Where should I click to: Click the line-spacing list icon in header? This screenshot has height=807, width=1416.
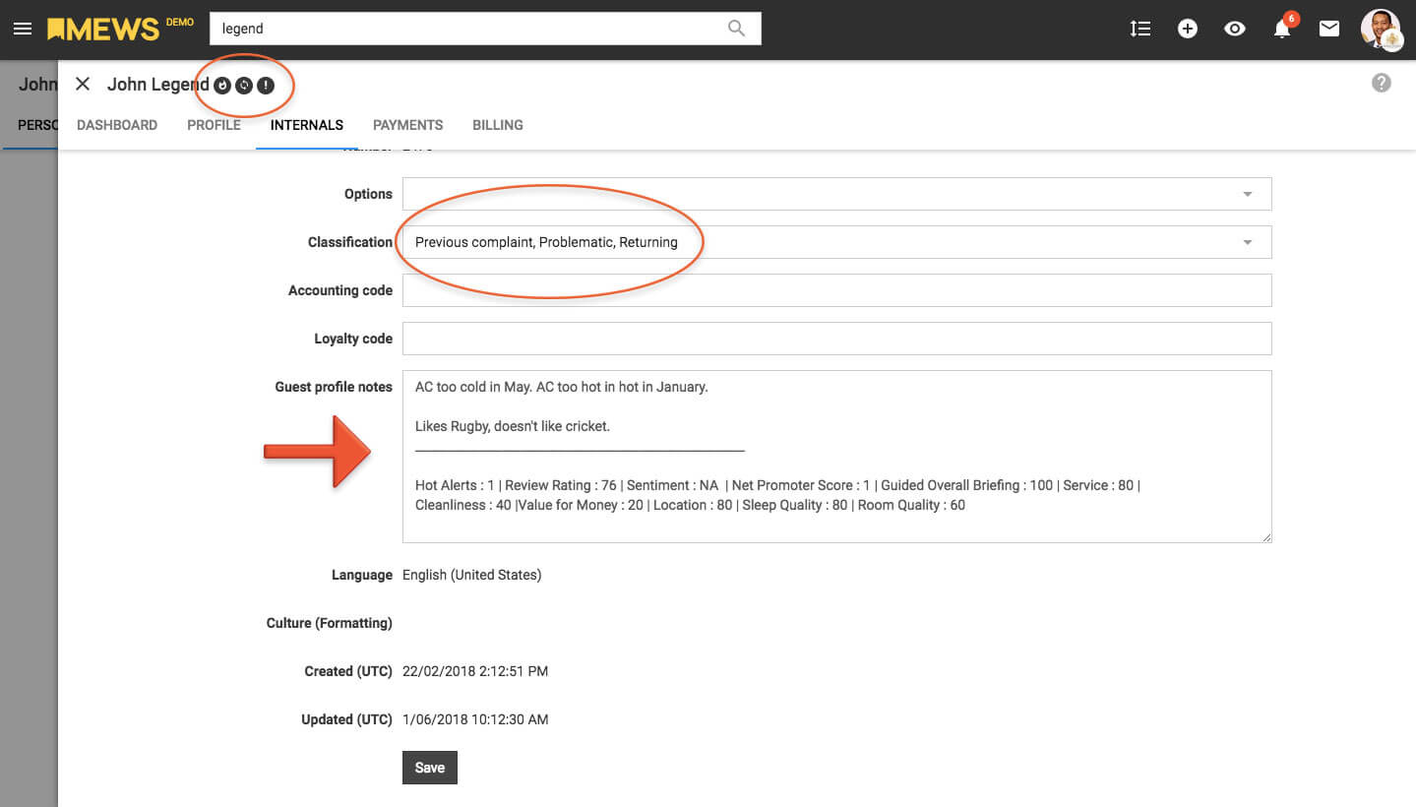(1140, 29)
